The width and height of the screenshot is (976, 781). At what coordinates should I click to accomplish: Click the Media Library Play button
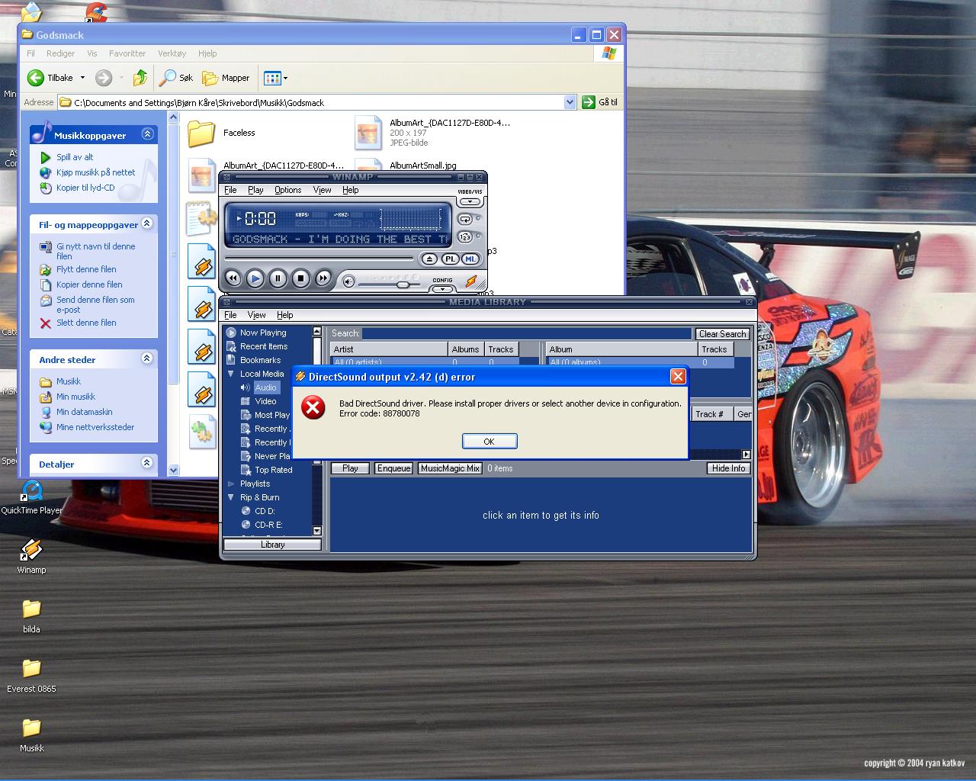pos(350,468)
